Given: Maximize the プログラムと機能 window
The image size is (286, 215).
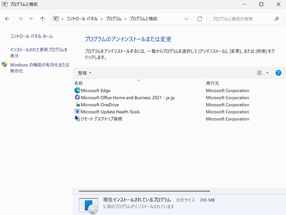Looking at the screenshot, I should [x=261, y=4].
